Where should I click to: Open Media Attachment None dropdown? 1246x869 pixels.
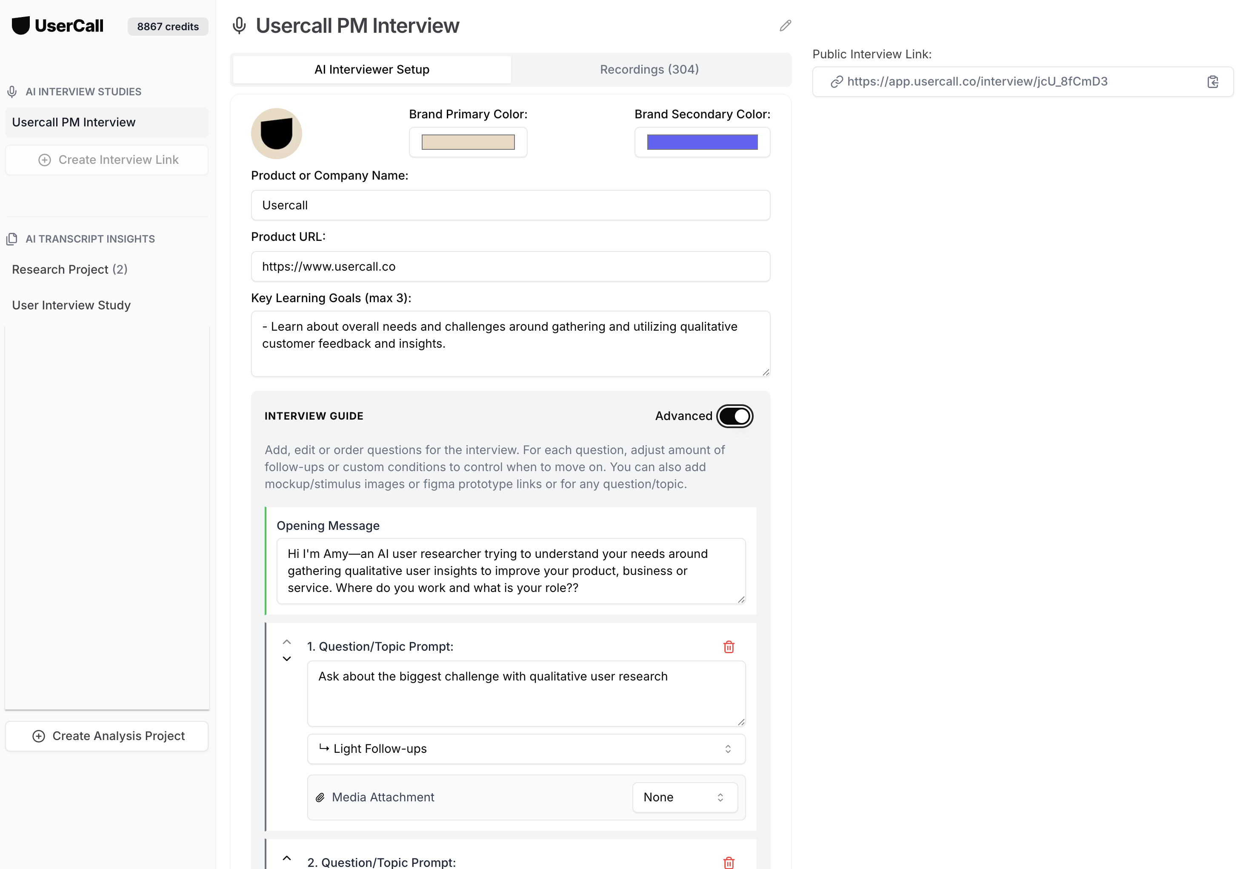(684, 797)
